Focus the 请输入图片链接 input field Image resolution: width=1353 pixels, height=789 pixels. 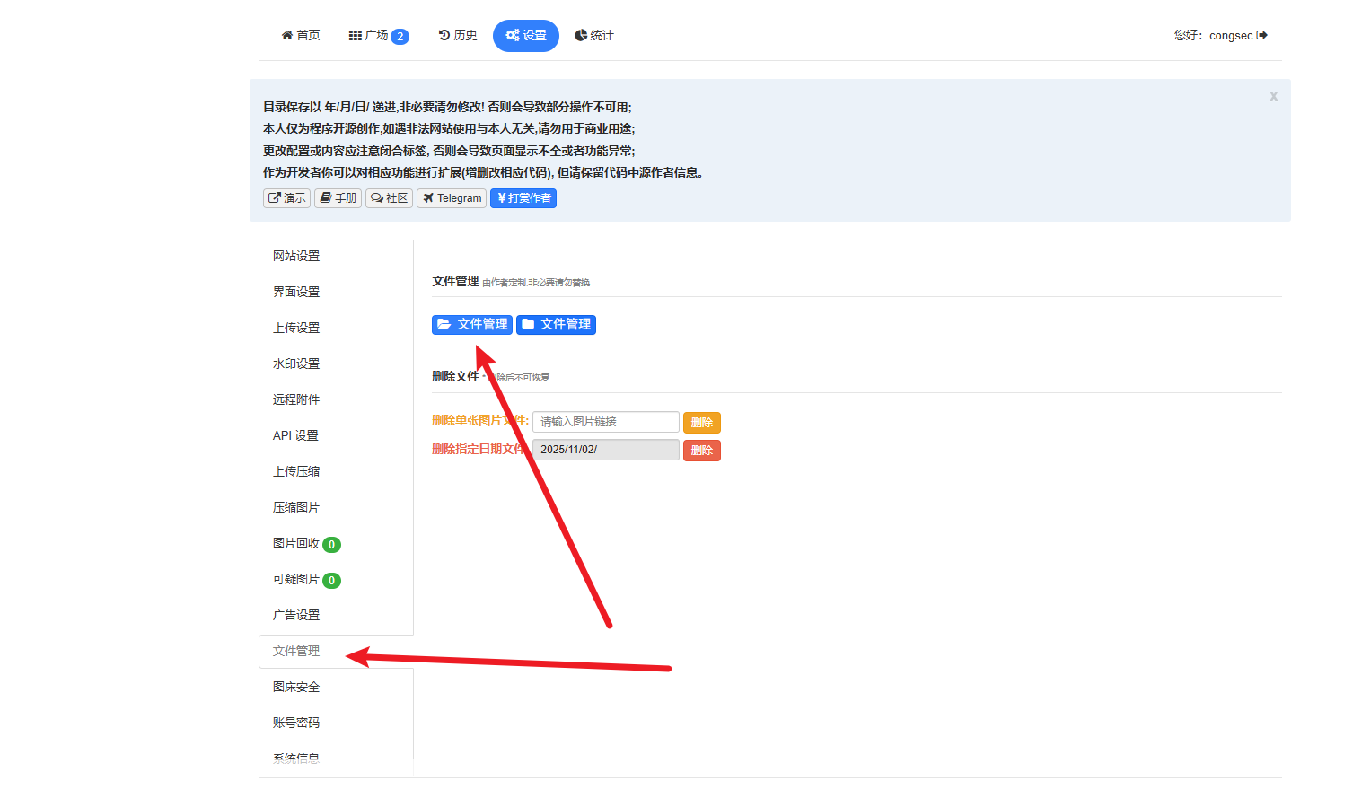click(605, 422)
